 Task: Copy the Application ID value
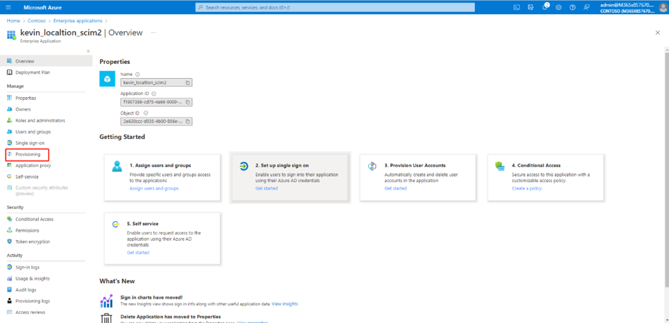point(188,102)
